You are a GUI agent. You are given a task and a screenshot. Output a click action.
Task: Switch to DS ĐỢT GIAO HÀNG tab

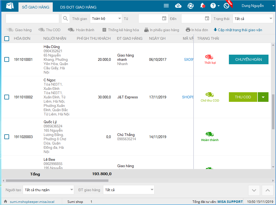(78, 7)
